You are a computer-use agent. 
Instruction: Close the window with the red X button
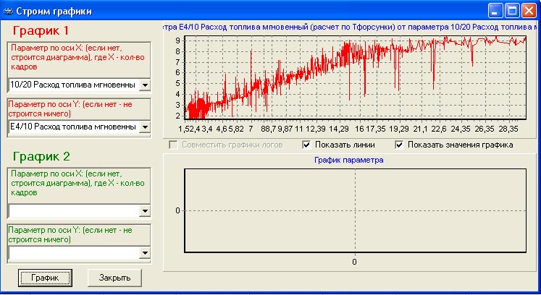click(529, 10)
